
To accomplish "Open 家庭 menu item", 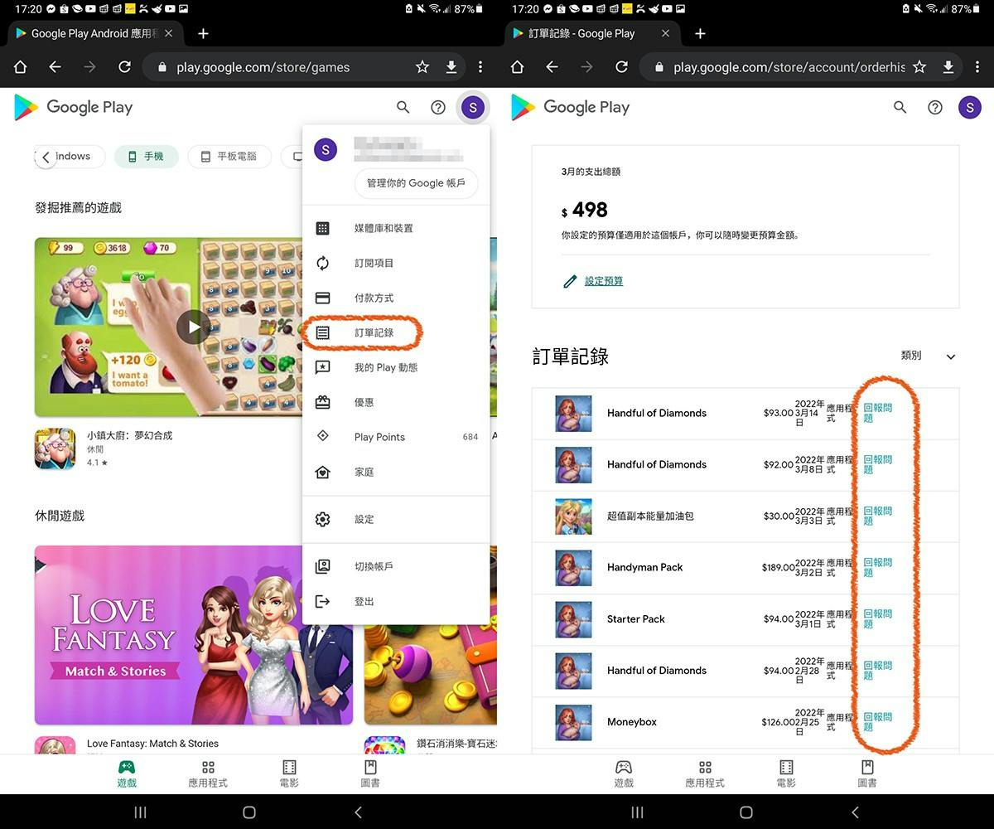I will coord(396,472).
